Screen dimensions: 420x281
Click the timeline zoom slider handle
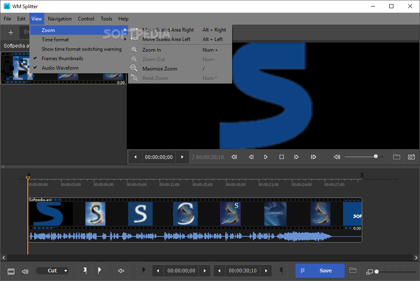pos(377,272)
